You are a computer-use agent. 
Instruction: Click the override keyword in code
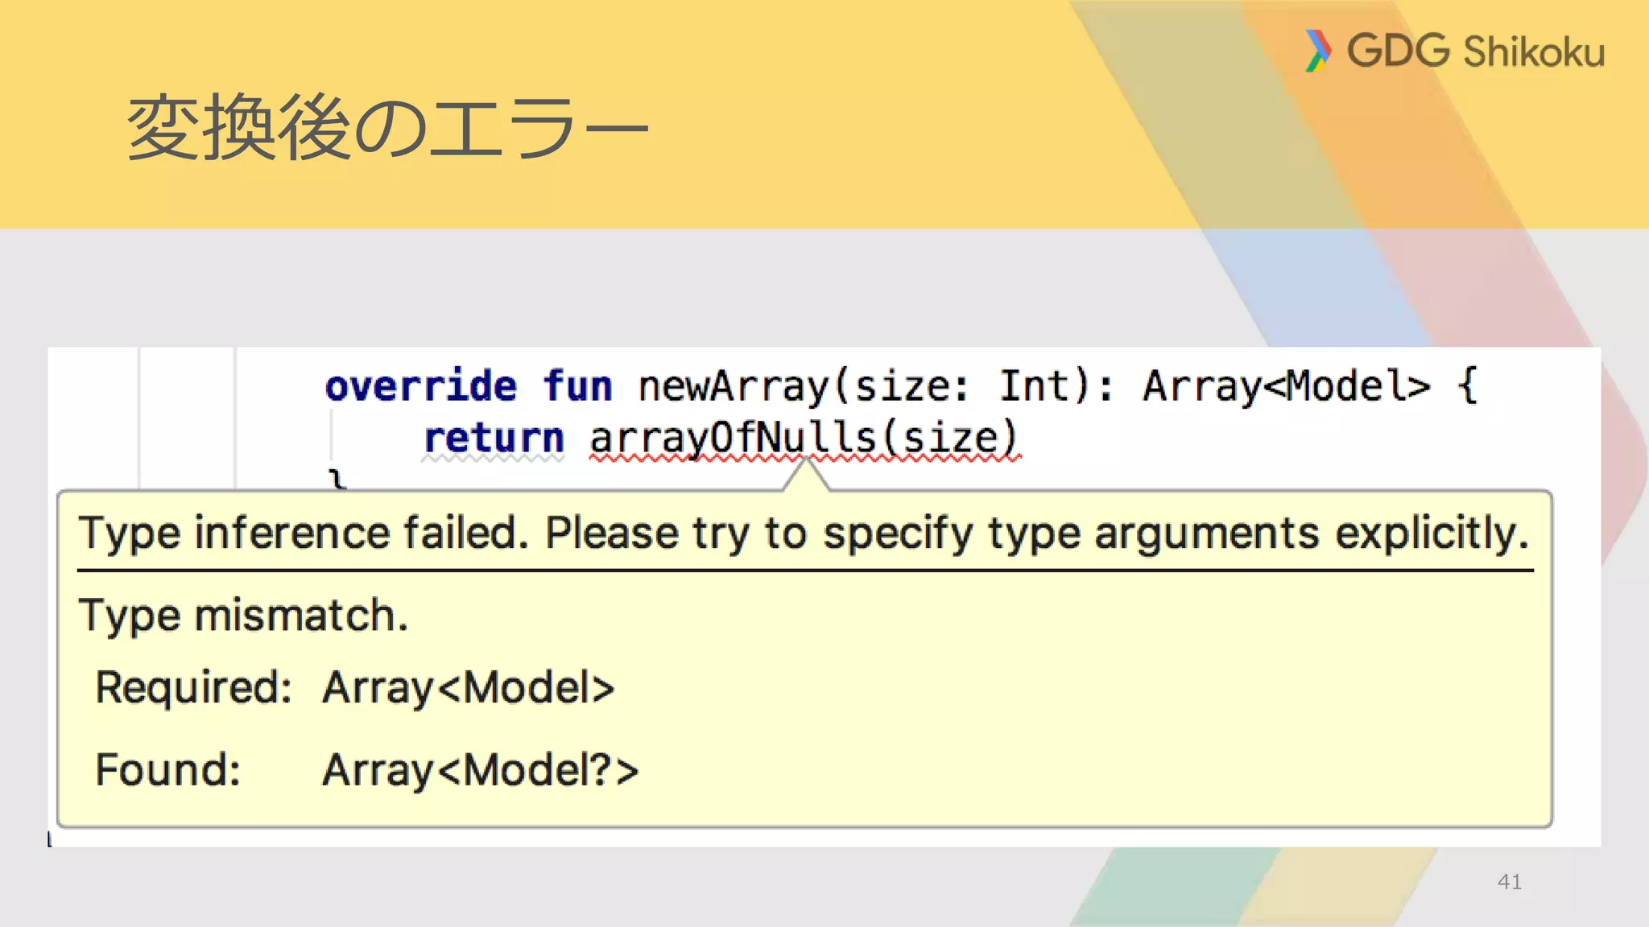pyautogui.click(x=420, y=386)
